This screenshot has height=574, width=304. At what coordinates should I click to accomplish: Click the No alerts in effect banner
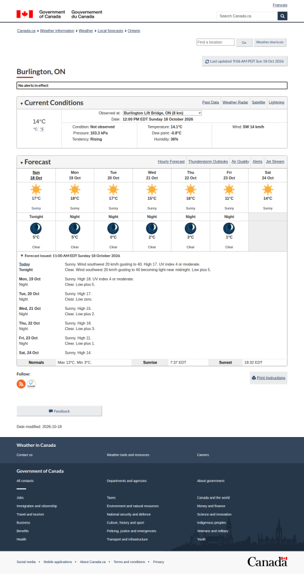coord(152,86)
